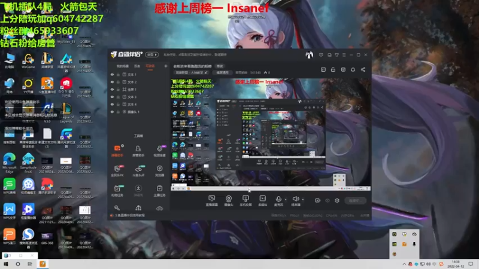Select the 文本 4 source row
Viewport: 479px width, 269px height.
tap(138, 104)
